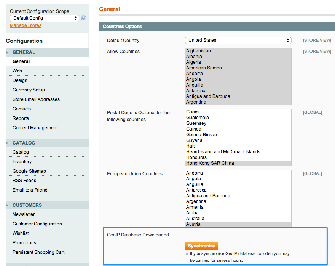
Task: Open the Newsletter configuration page
Action: click(48, 214)
